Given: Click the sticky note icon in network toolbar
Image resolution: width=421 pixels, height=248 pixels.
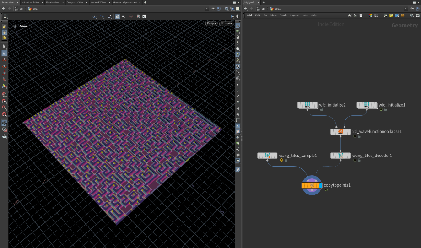Looking at the screenshot, I should coord(391,16).
